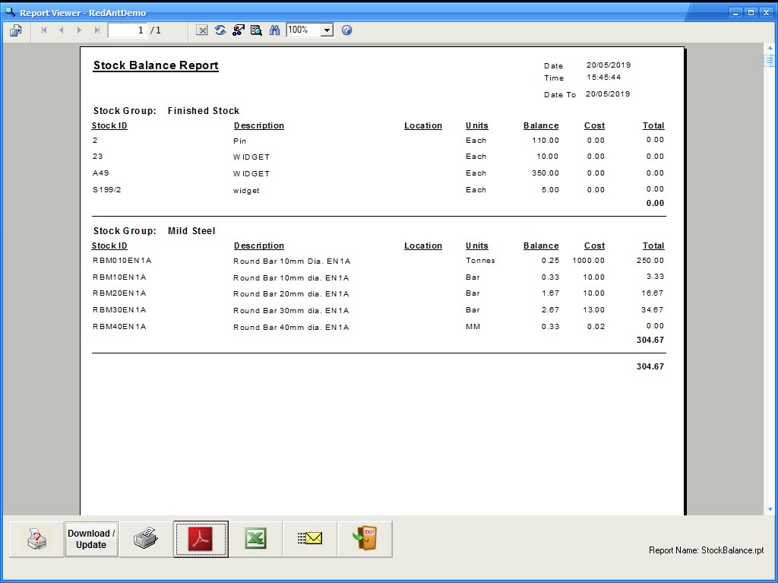Send report by email envelope button

click(310, 539)
